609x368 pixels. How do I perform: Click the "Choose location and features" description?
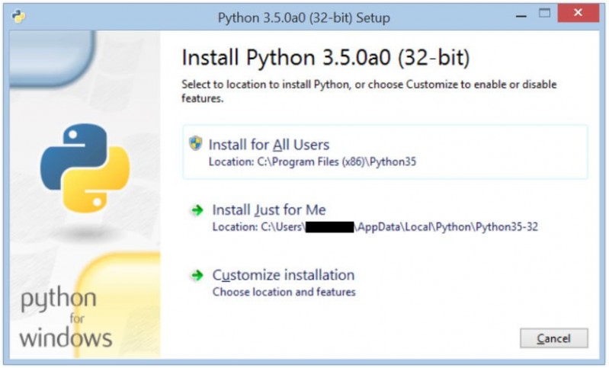[284, 292]
